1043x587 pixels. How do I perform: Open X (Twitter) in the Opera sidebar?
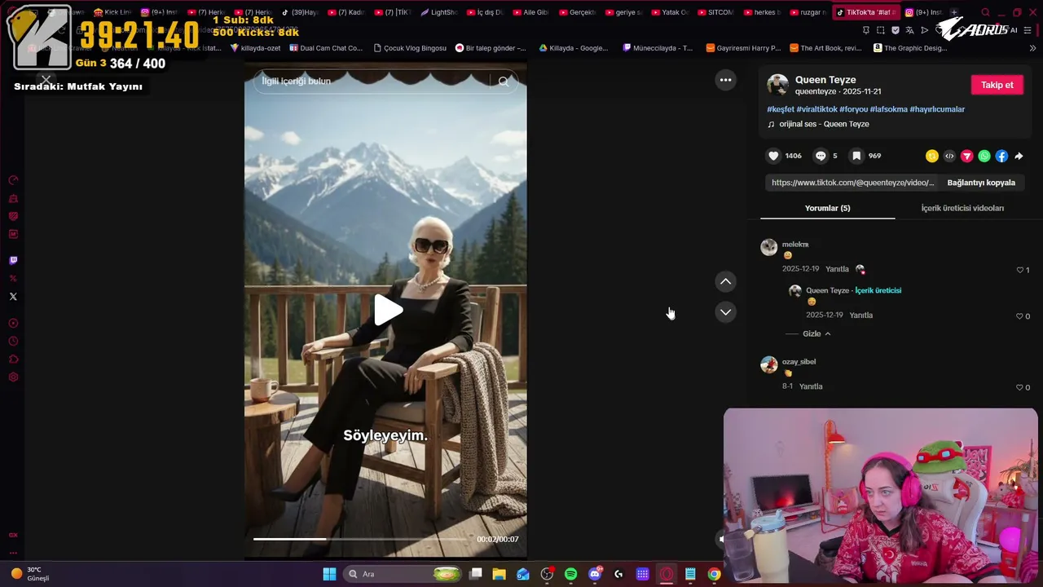click(13, 297)
